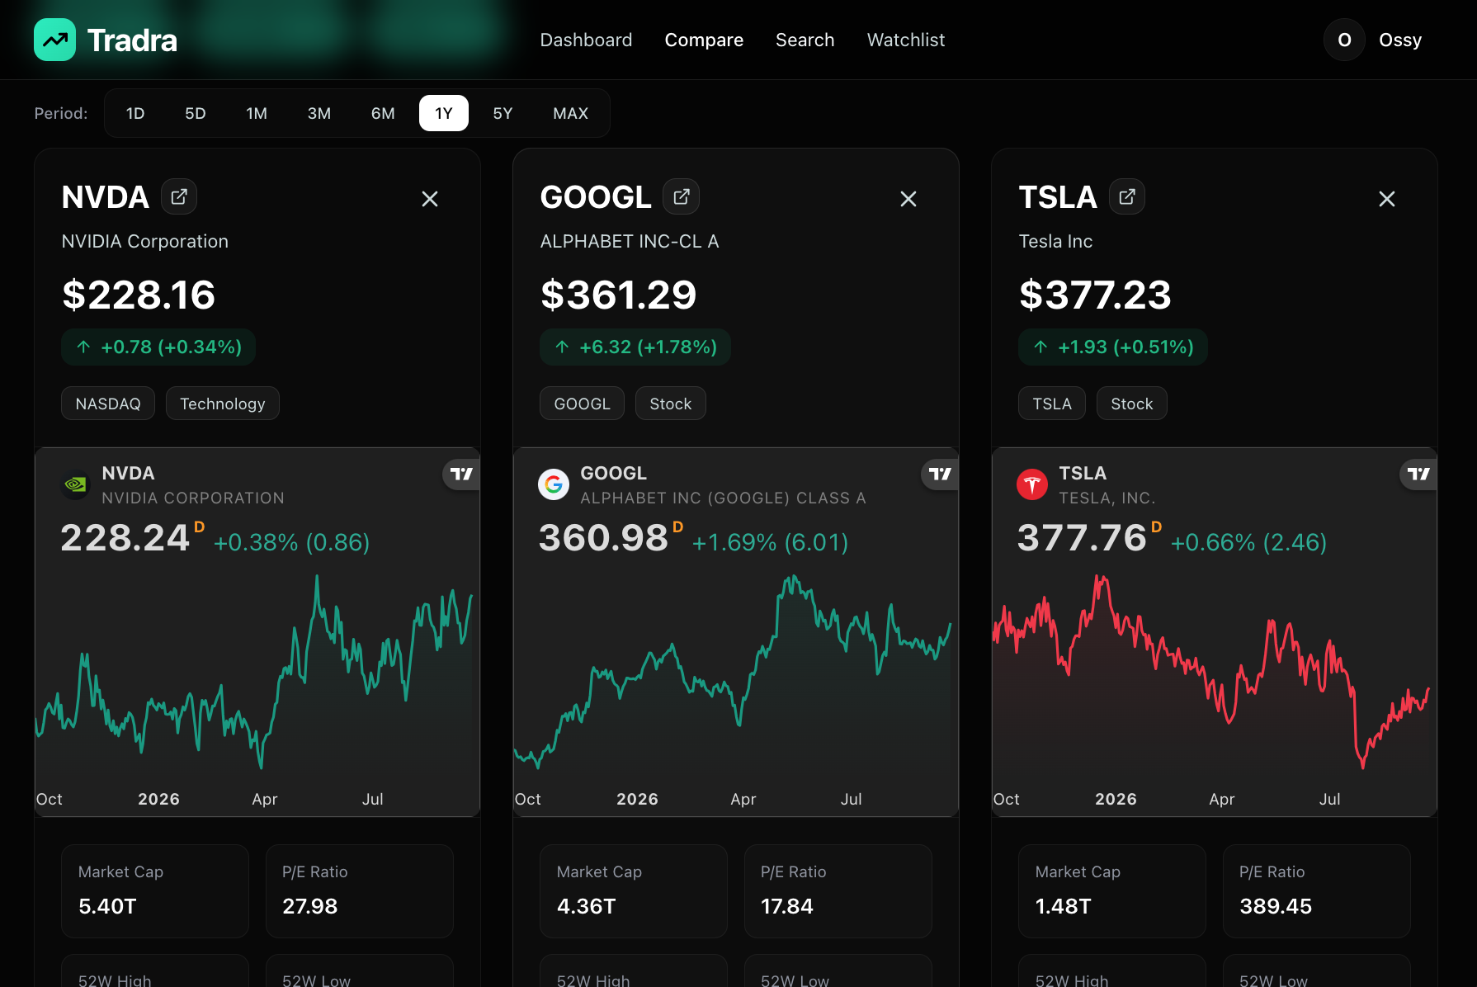Select the 1Y period
This screenshot has height=987, width=1477.
coord(444,113)
